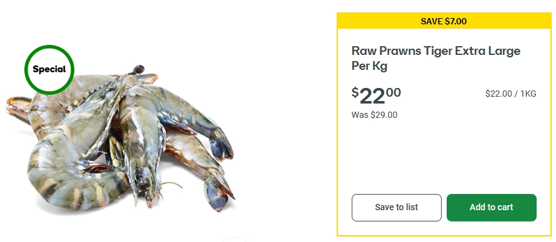Click the yellow SAVE $7.00 banner
Screen dimensions: 556x242
tap(444, 21)
